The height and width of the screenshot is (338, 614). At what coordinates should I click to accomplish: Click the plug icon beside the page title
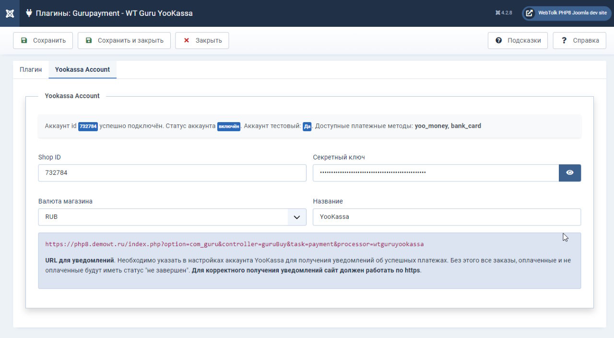pyautogui.click(x=29, y=13)
